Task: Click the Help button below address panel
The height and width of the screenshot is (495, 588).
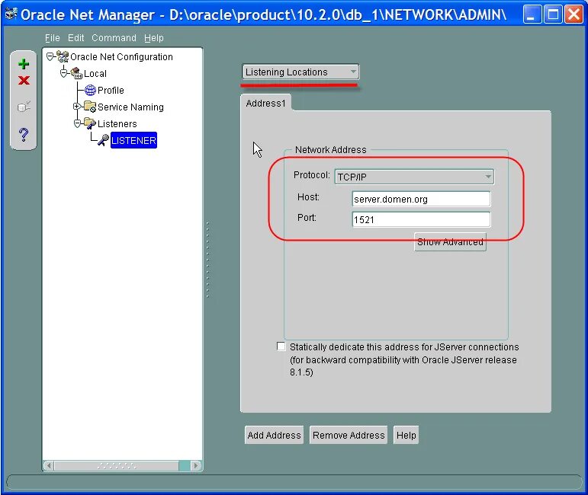Action: tap(406, 435)
